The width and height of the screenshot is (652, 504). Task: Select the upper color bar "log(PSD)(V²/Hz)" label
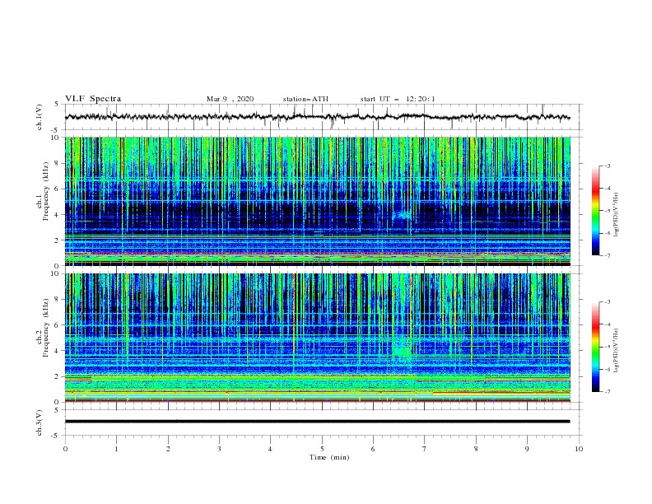click(617, 215)
